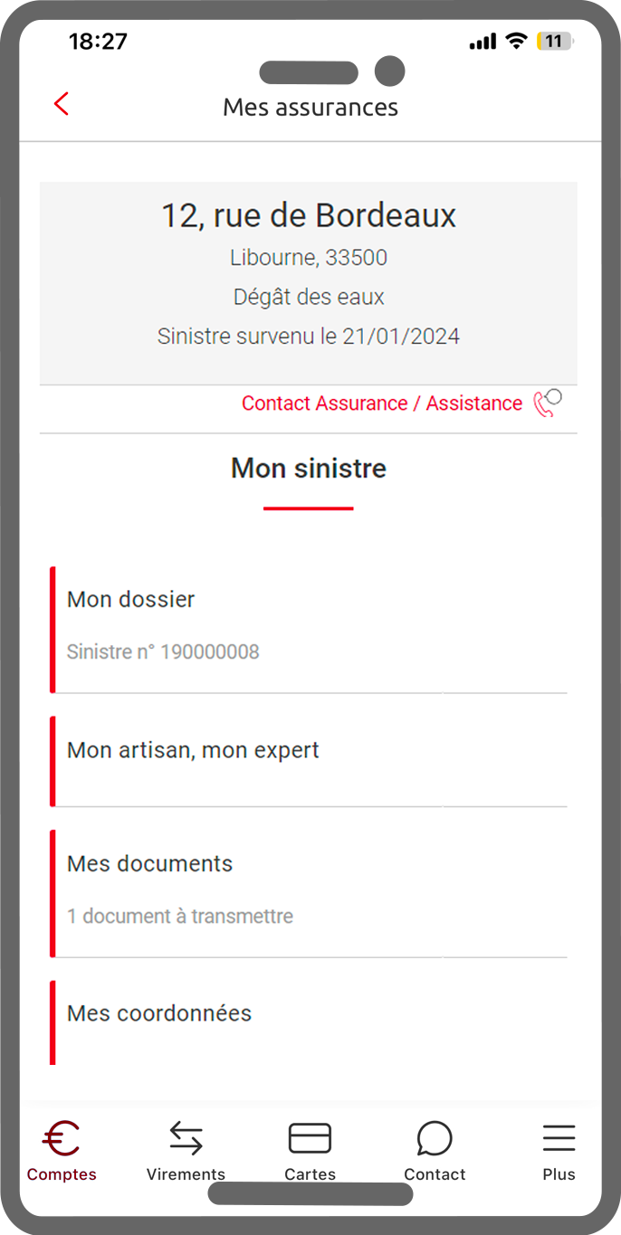621x1235 pixels.
Task: Select the Mon sinistre tab heading
Action: [x=309, y=469]
